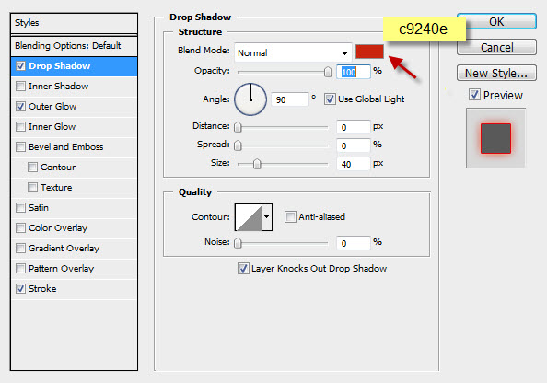Click the Angle dial control
Image resolution: width=547 pixels, height=383 pixels.
coord(250,99)
